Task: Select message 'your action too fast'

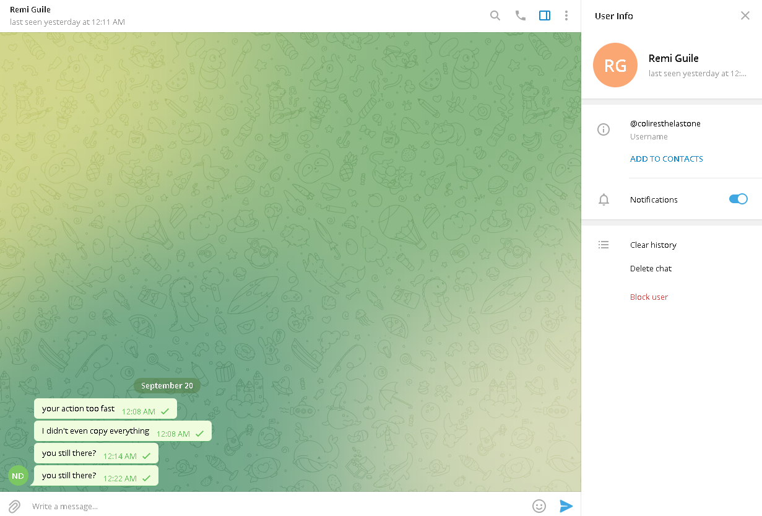Action: coord(105,409)
